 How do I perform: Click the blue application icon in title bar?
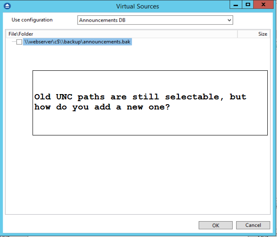pyautogui.click(x=7, y=6)
